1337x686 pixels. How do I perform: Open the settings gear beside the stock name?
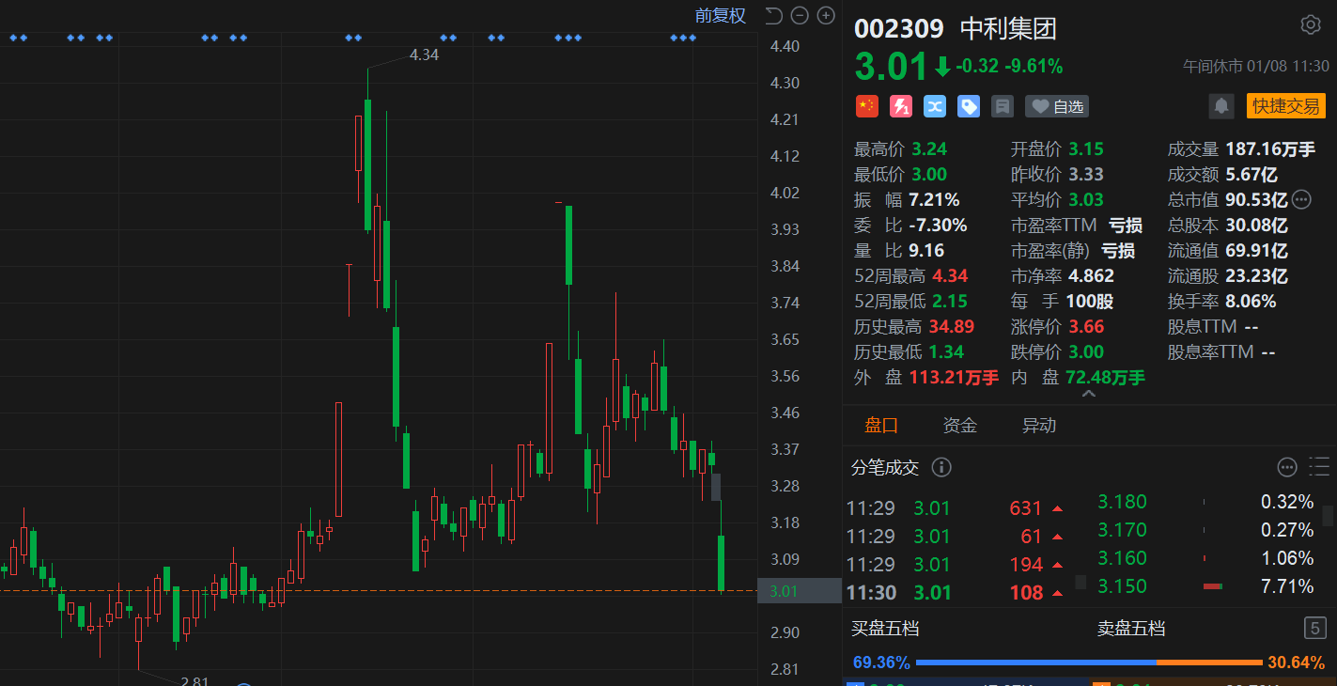1310,25
